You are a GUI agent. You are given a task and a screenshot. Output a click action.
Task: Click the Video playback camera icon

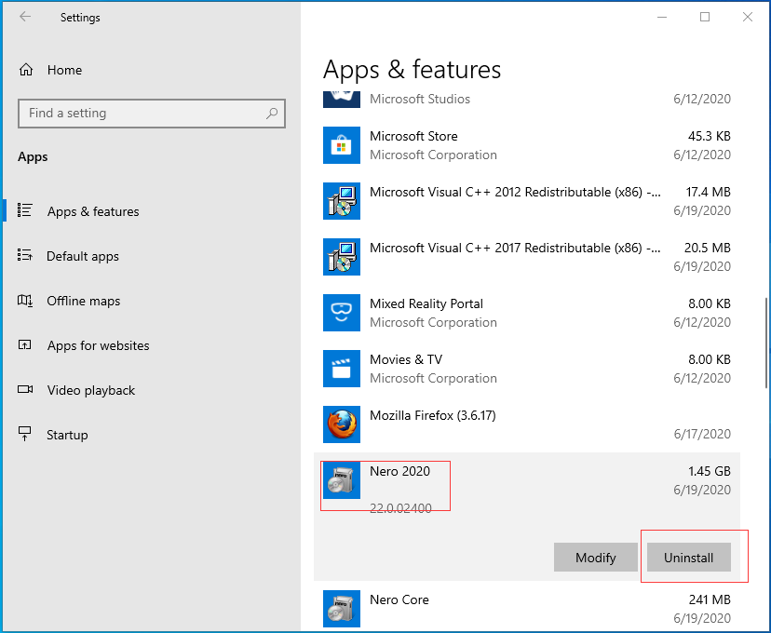pos(25,389)
